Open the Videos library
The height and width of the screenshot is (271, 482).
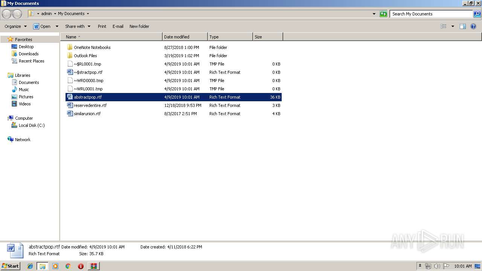(24, 104)
